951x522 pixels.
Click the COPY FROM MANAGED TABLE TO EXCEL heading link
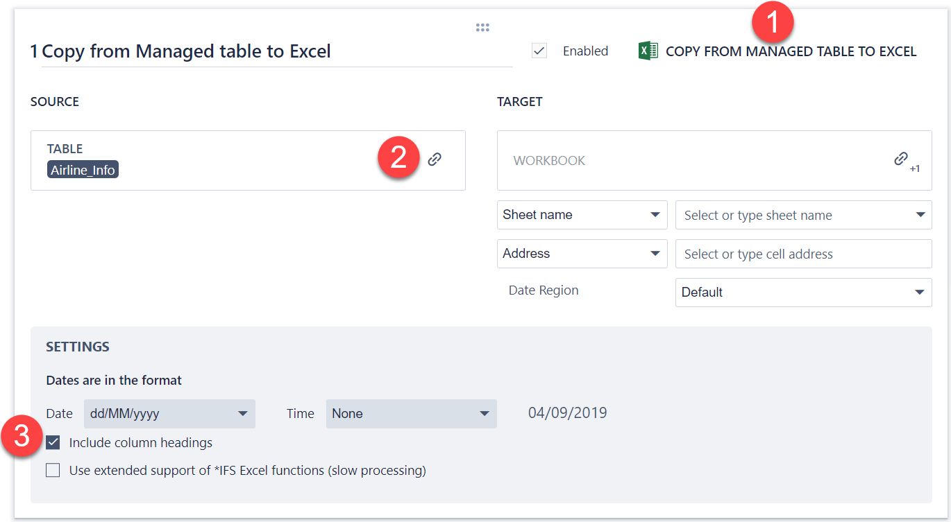point(790,51)
